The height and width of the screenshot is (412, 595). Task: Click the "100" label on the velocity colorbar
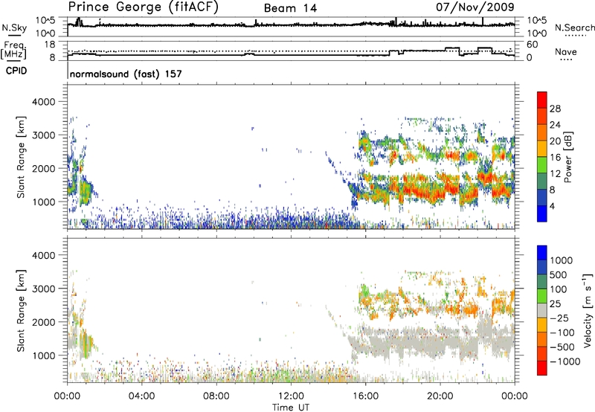(559, 289)
